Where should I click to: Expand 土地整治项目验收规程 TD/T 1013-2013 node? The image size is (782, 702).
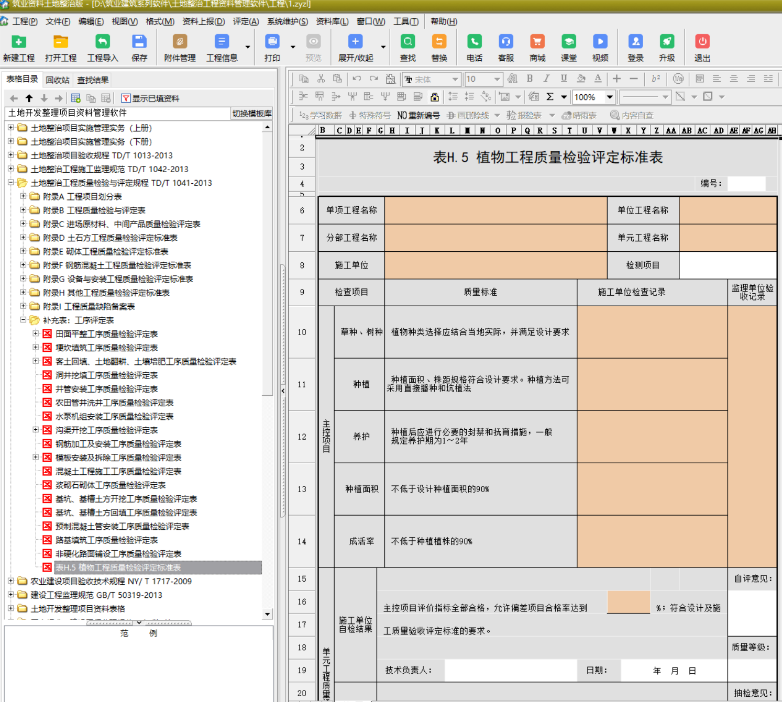point(11,155)
